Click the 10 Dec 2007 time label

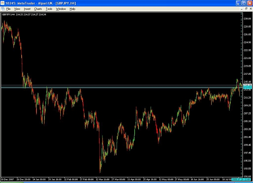point(7,179)
